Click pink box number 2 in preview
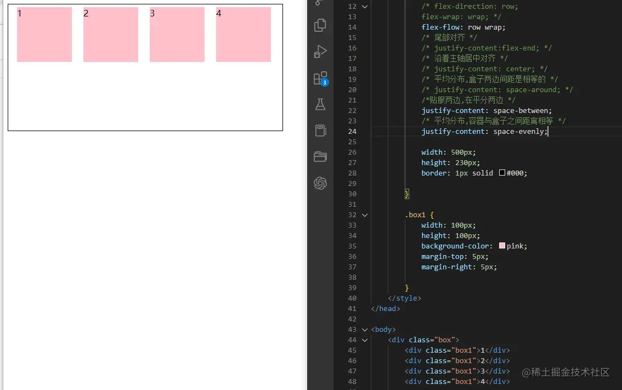Image resolution: width=622 pixels, height=390 pixels. pyautogui.click(x=111, y=35)
